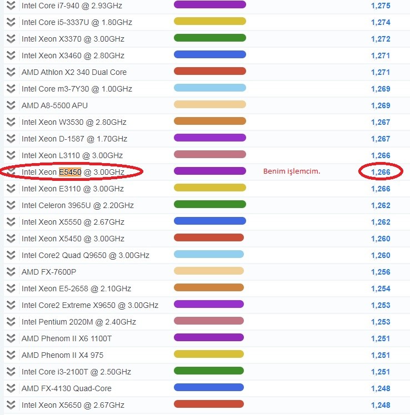Expand the Intel Xeon X5550 row chevron
Image resolution: width=410 pixels, height=415 pixels.
[x=11, y=222]
